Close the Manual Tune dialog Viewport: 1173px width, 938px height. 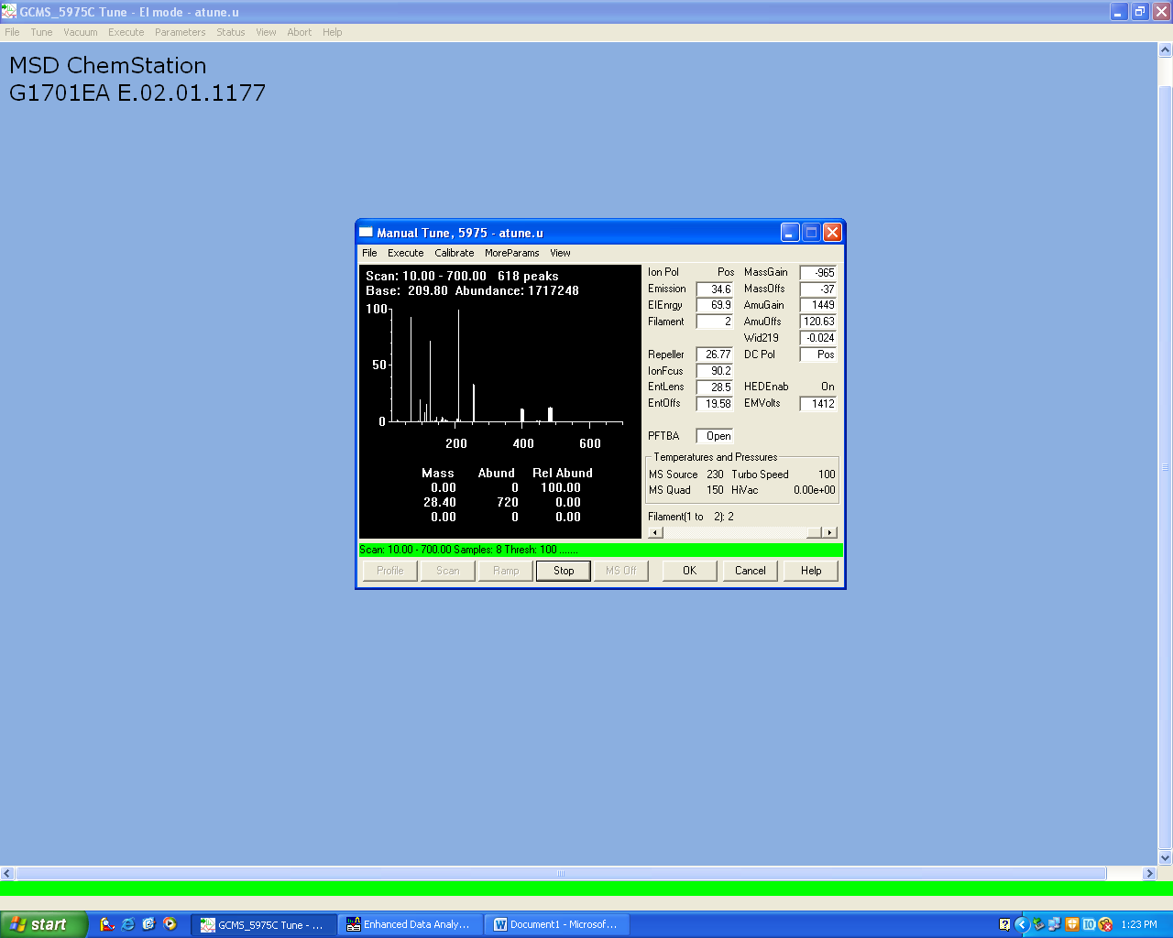click(832, 233)
